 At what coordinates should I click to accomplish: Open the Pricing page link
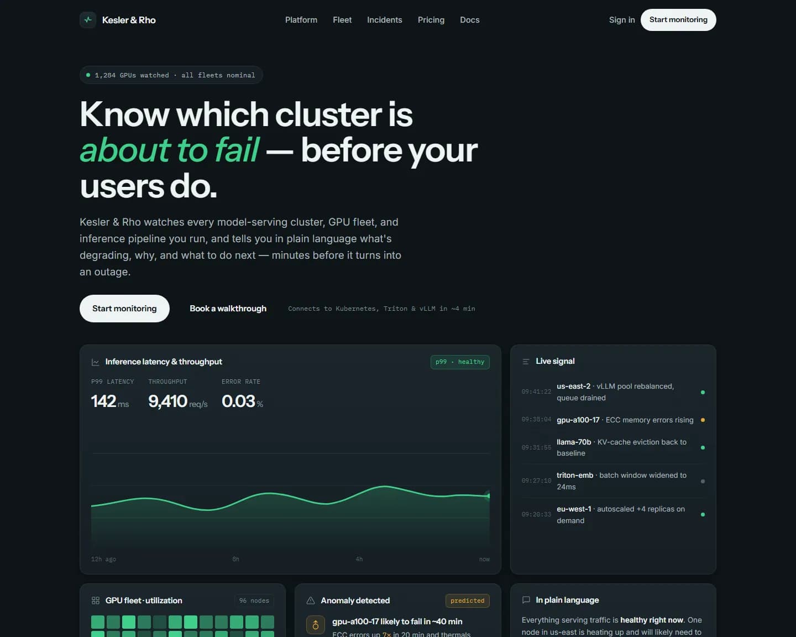(431, 20)
